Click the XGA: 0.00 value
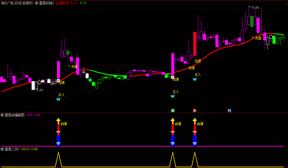This screenshot has width=288, height=168. coord(33,115)
